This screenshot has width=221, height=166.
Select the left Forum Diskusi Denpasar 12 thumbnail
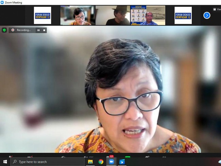pyautogui.click(x=42, y=15)
